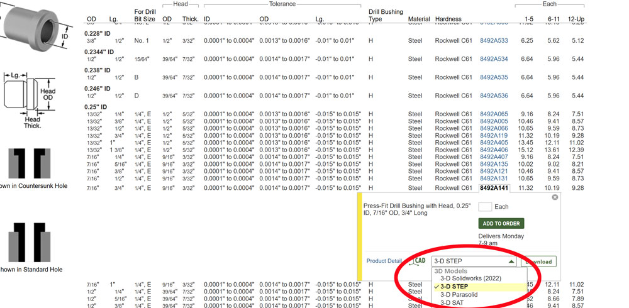629x308 pixels.
Task: Open part number 8492A406
Action: pyautogui.click(x=494, y=150)
